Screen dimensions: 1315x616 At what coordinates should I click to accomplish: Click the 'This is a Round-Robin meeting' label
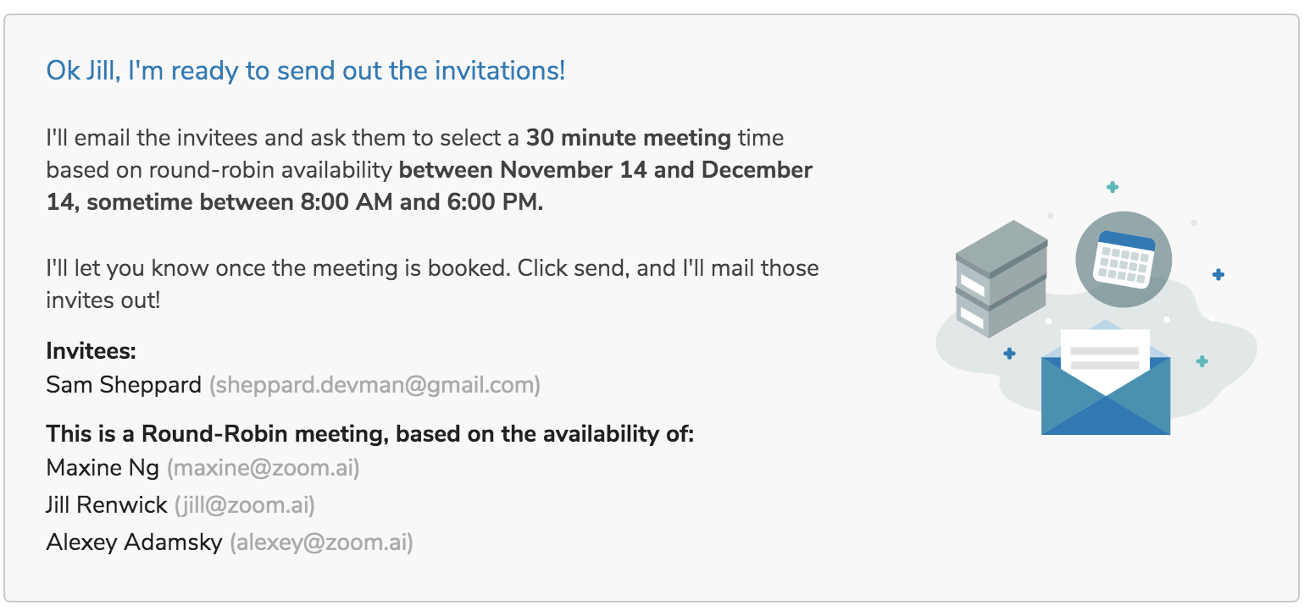[370, 434]
